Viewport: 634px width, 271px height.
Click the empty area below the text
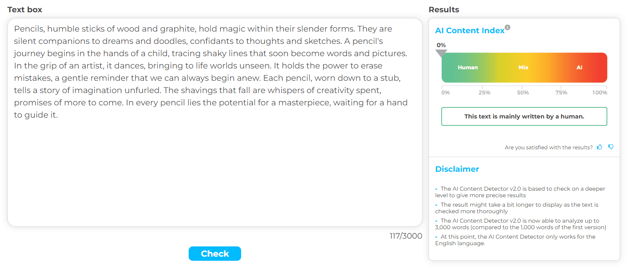(214, 172)
